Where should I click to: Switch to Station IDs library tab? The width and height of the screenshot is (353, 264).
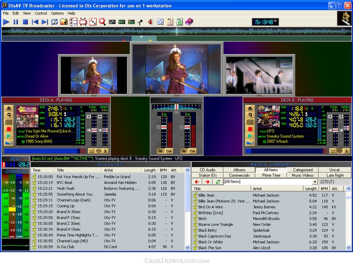[x=207, y=175]
